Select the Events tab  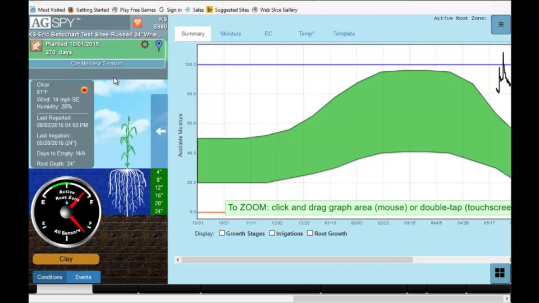point(83,277)
